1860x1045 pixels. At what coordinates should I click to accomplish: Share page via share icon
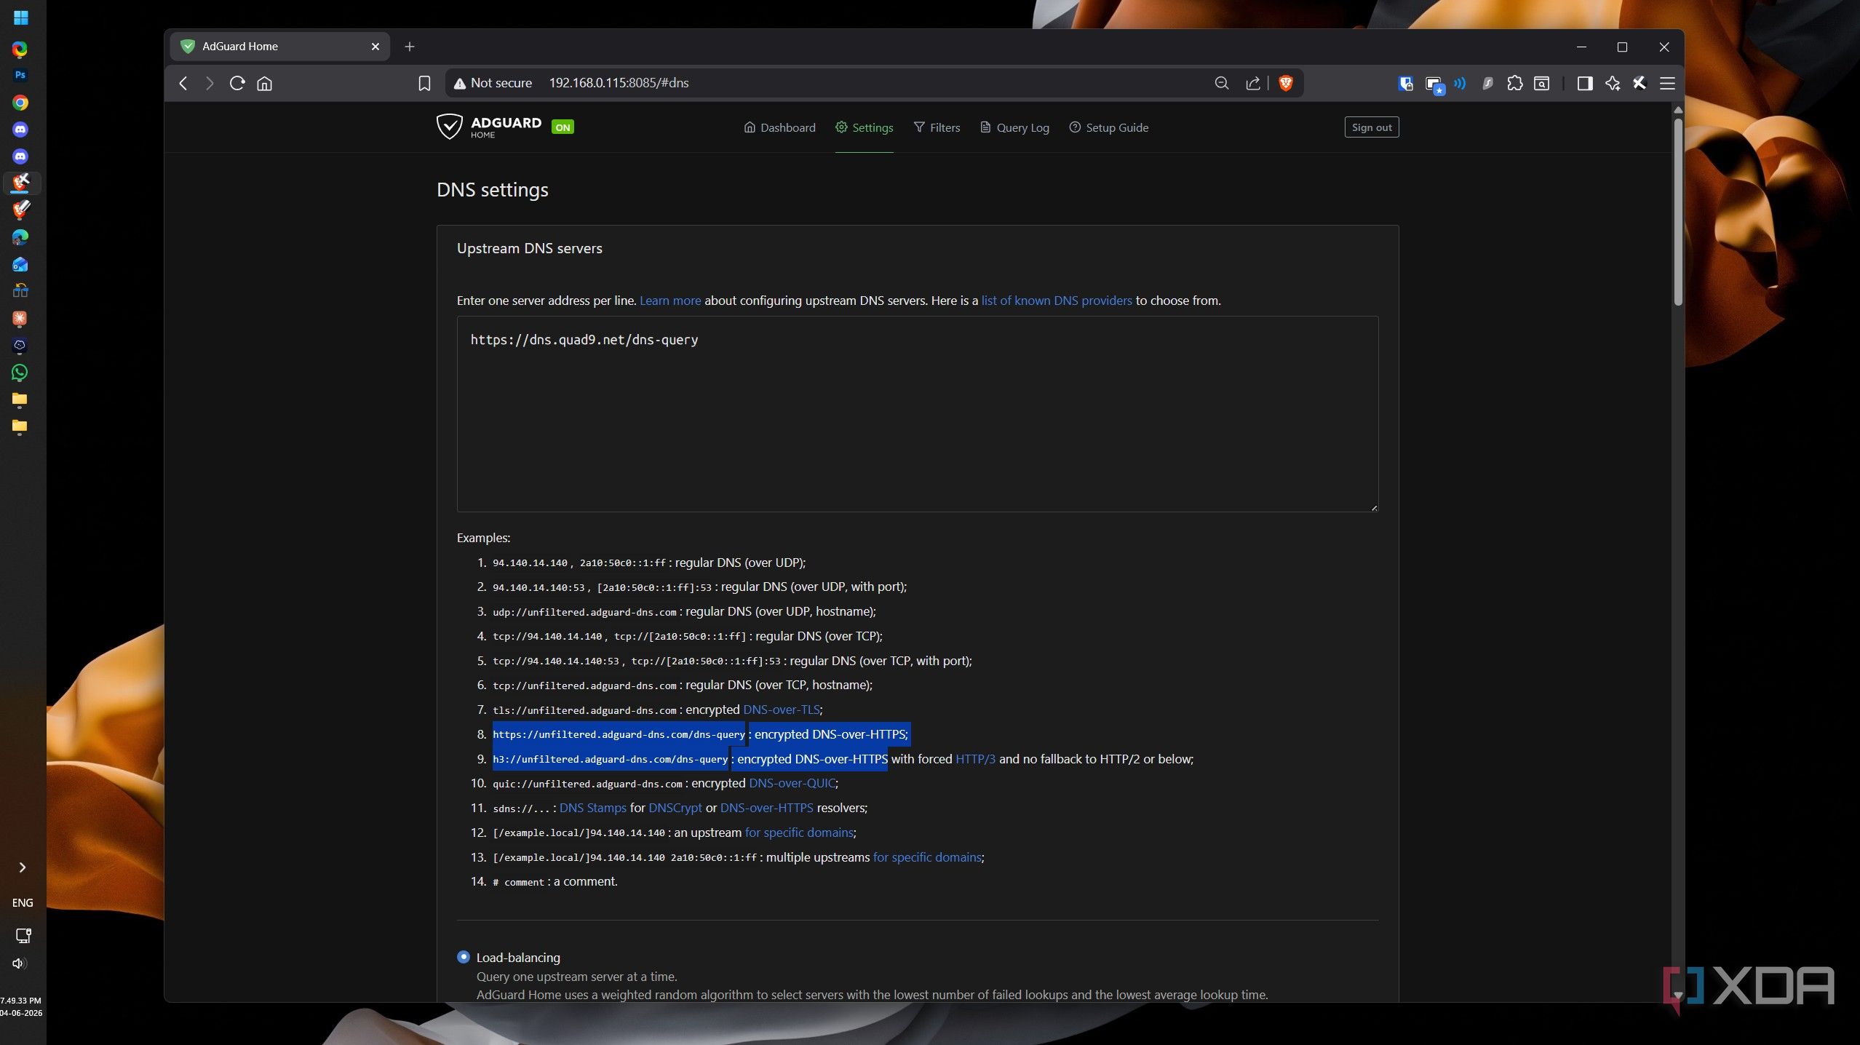click(1252, 83)
